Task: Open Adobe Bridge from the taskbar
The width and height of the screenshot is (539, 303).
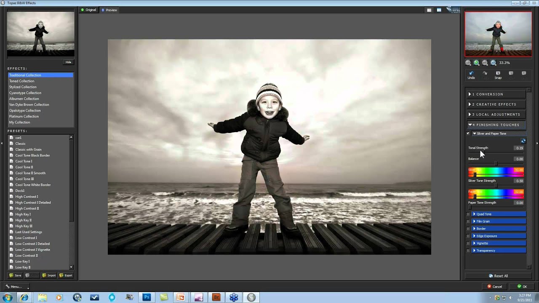Action: (216, 297)
